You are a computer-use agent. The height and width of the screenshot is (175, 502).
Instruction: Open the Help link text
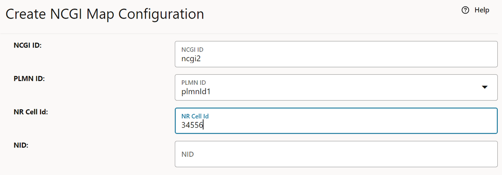coord(482,10)
